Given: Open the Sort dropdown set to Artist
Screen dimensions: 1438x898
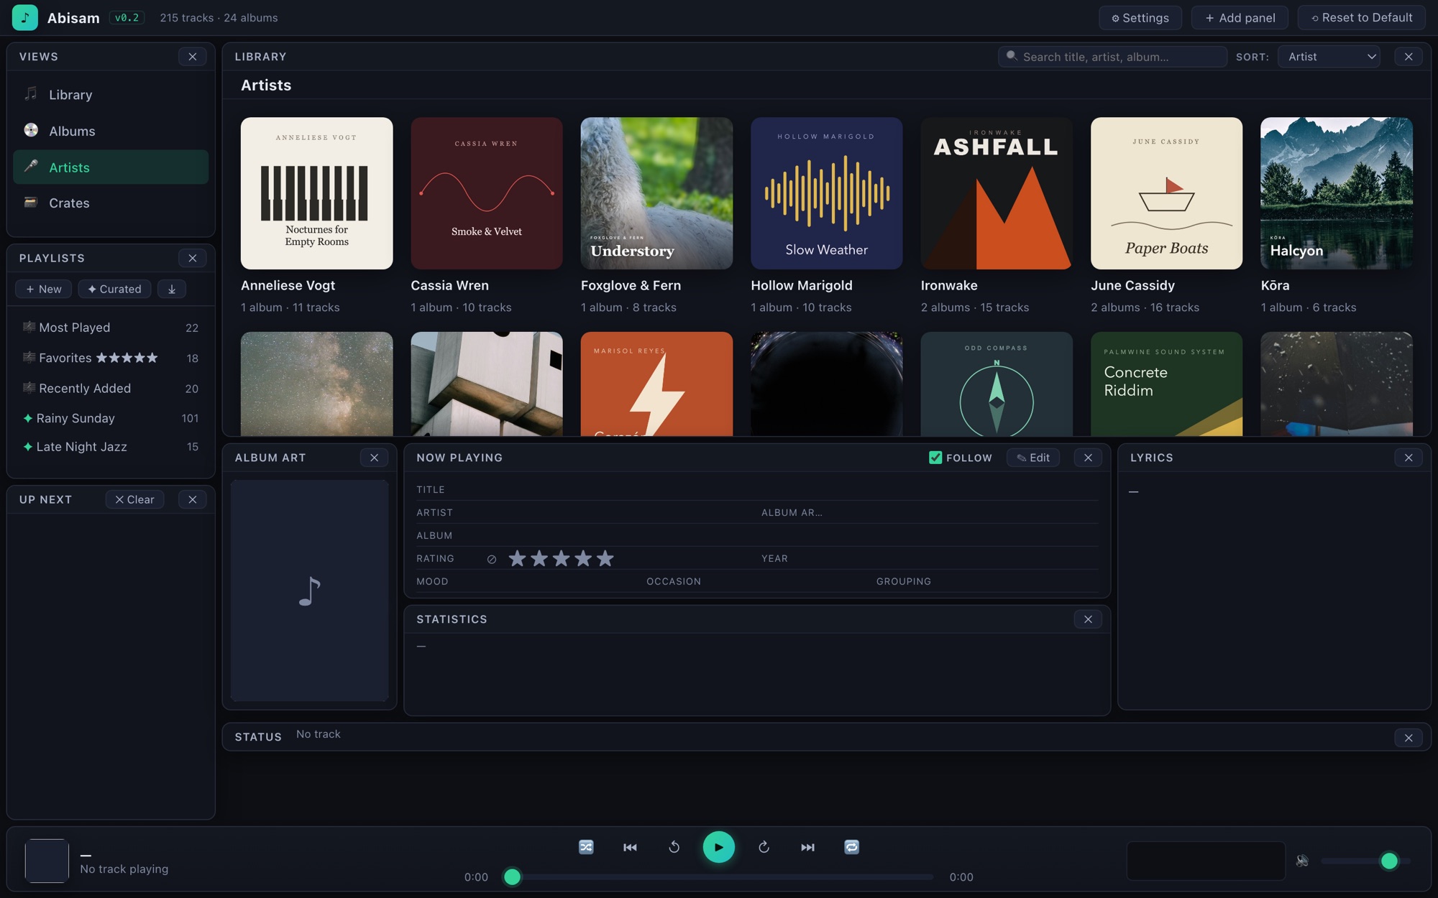Looking at the screenshot, I should click(1329, 57).
